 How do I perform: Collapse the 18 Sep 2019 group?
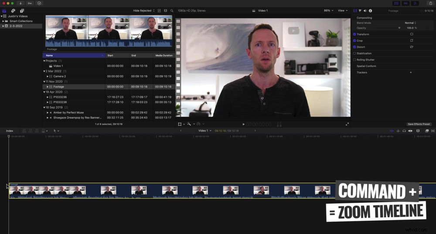pos(44,107)
